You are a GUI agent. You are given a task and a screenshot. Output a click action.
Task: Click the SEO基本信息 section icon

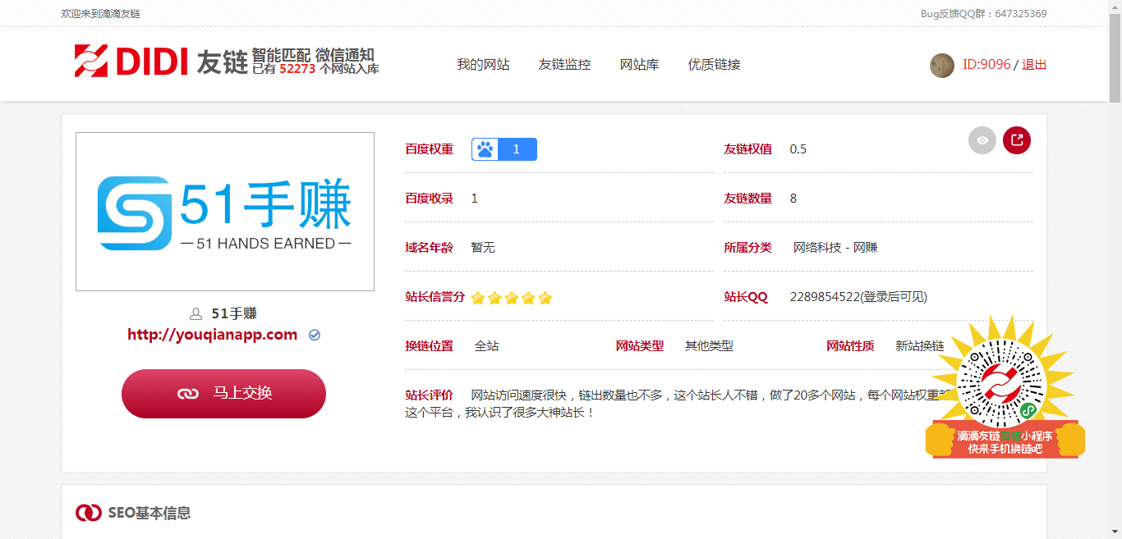89,513
